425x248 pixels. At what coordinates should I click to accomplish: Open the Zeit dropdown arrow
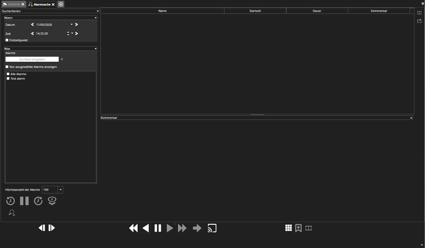[72, 33]
